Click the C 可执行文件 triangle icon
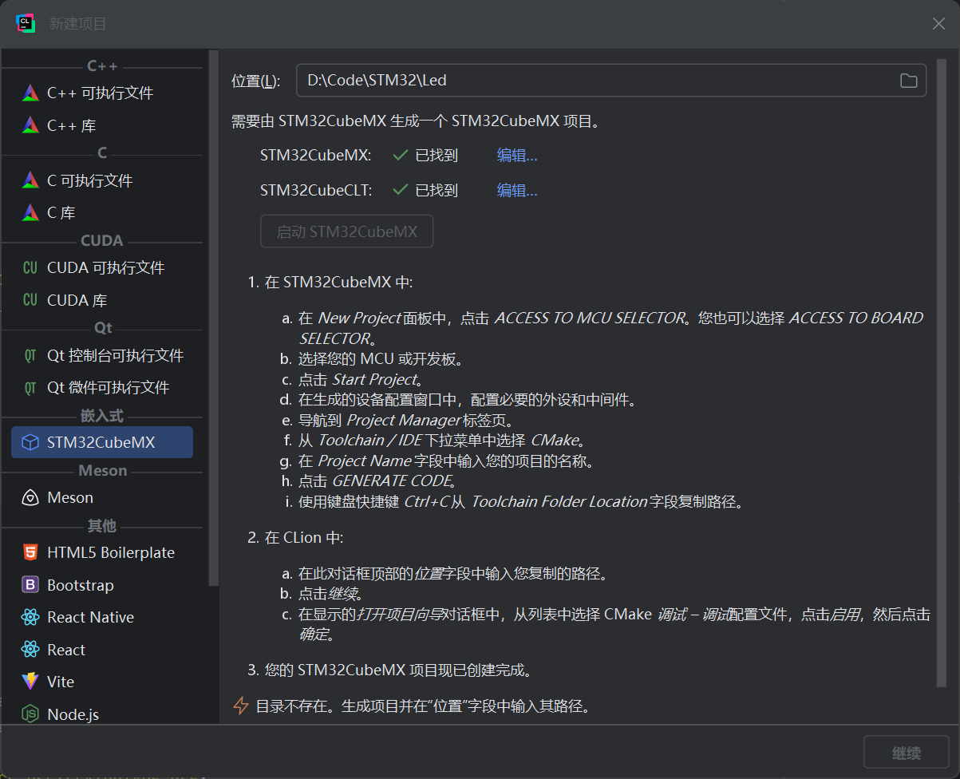 30,180
